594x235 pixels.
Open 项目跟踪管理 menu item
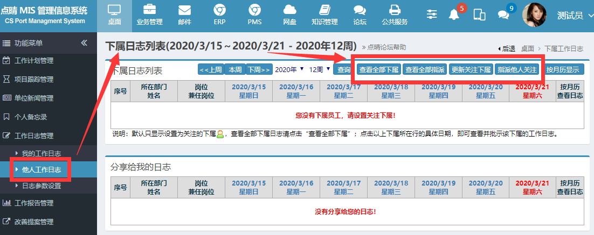pos(34,79)
